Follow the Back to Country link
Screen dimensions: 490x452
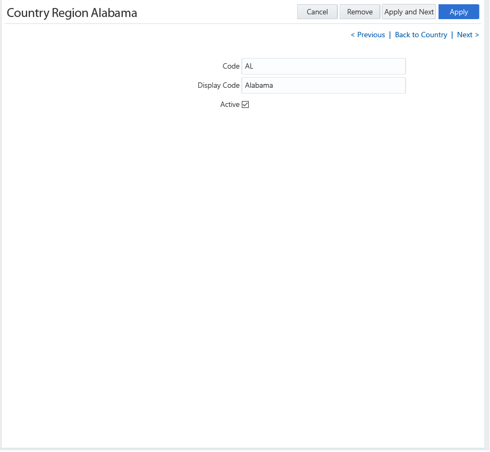[x=421, y=35]
